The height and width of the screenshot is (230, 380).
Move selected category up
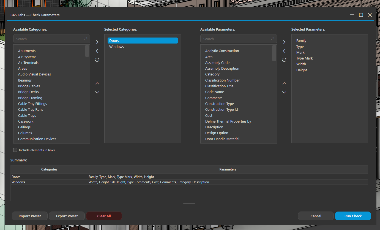97,83
